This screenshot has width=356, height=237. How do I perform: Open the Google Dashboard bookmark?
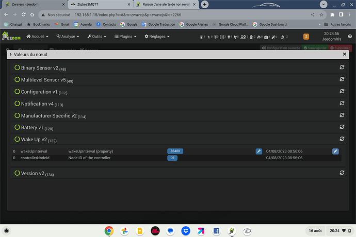(270, 25)
